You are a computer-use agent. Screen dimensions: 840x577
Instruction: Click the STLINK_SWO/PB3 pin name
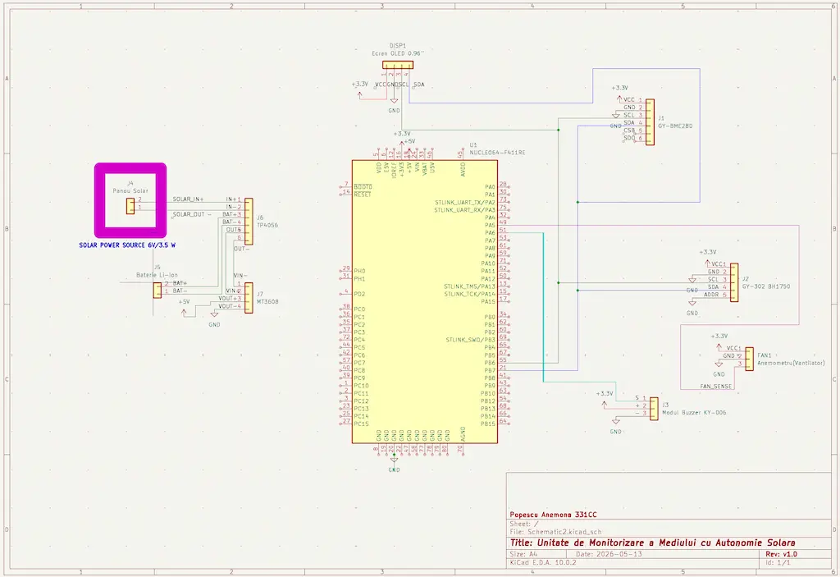click(470, 340)
